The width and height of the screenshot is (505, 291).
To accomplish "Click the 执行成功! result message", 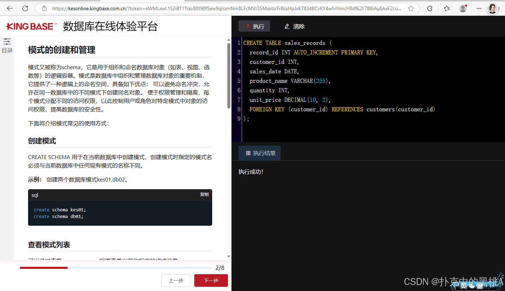I will tap(251, 172).
